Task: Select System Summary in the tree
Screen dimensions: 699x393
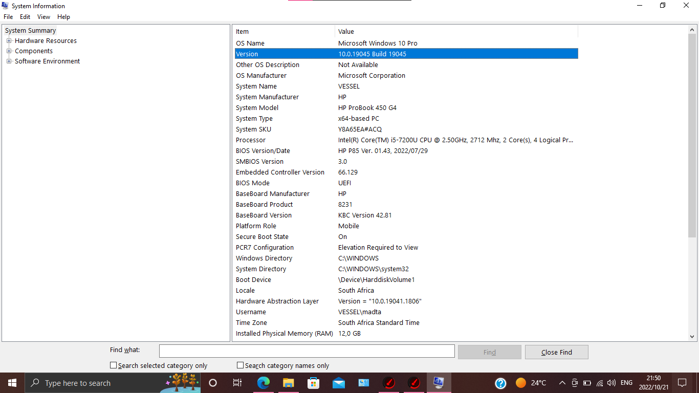Action: coord(30,31)
